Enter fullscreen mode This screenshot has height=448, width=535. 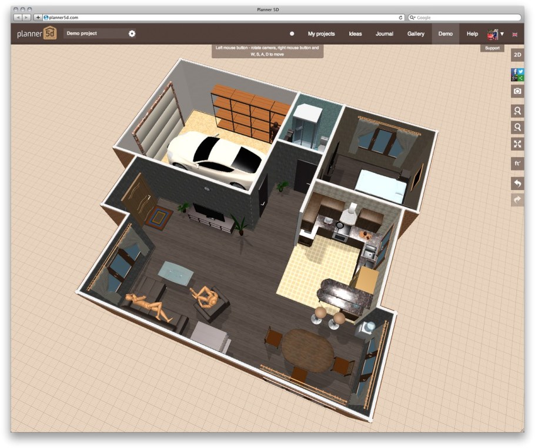coord(516,144)
